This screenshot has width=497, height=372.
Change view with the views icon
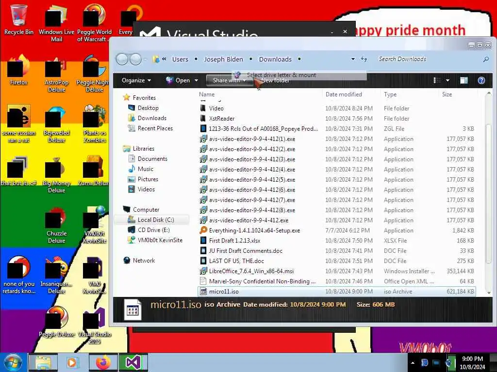pyautogui.click(x=437, y=80)
